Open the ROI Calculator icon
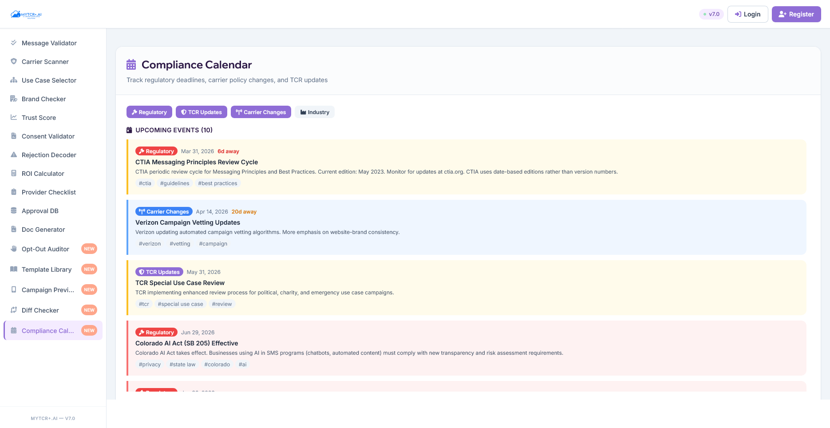Image resolution: width=830 pixels, height=428 pixels. pyautogui.click(x=14, y=173)
